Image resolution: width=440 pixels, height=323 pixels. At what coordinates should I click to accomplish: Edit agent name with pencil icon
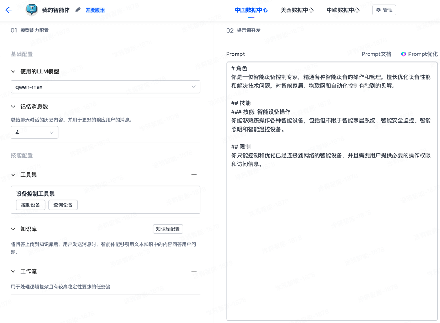pos(78,10)
